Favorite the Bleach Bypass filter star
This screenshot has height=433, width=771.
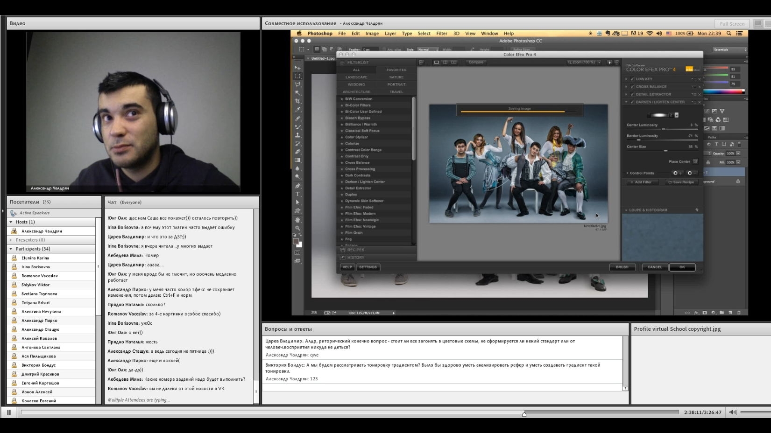342,118
